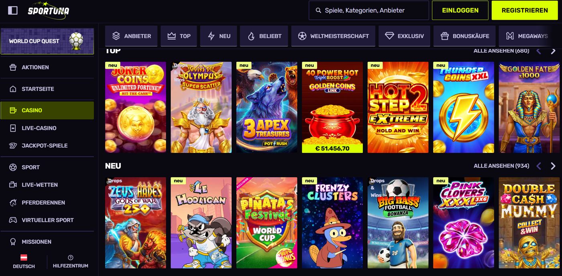This screenshot has width=562, height=276.
Task: Click the 777 icon beside Jackpot-Spiele
Action: click(x=13, y=146)
